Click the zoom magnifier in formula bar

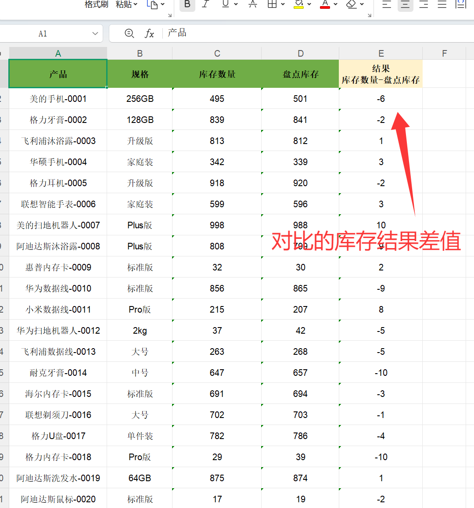129,33
